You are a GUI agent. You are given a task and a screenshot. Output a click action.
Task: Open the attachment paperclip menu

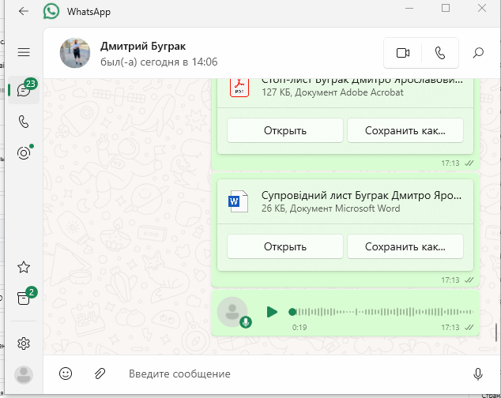point(100,374)
